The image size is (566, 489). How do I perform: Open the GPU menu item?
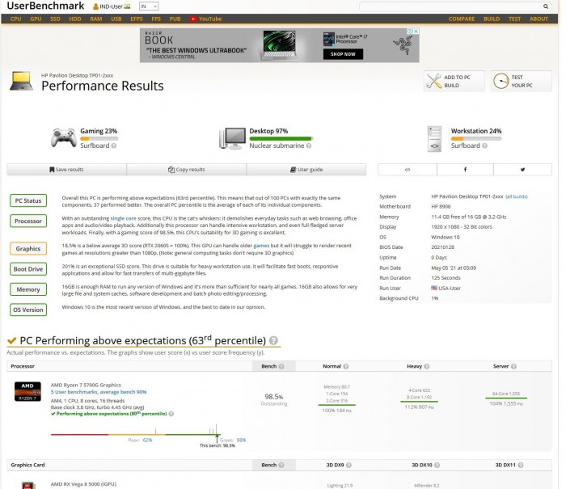pyautogui.click(x=35, y=19)
